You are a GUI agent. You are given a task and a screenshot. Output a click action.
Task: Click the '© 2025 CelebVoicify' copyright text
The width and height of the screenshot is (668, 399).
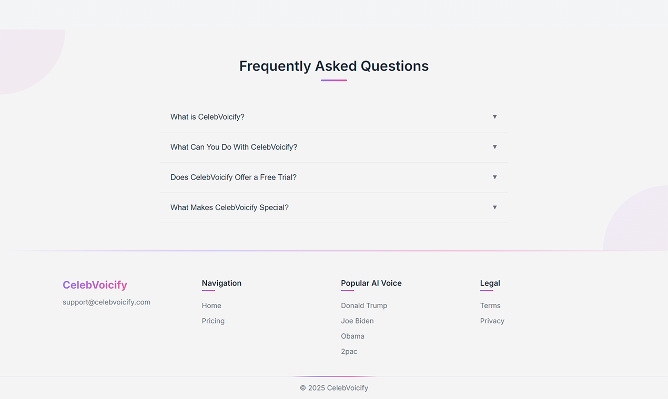pos(334,388)
